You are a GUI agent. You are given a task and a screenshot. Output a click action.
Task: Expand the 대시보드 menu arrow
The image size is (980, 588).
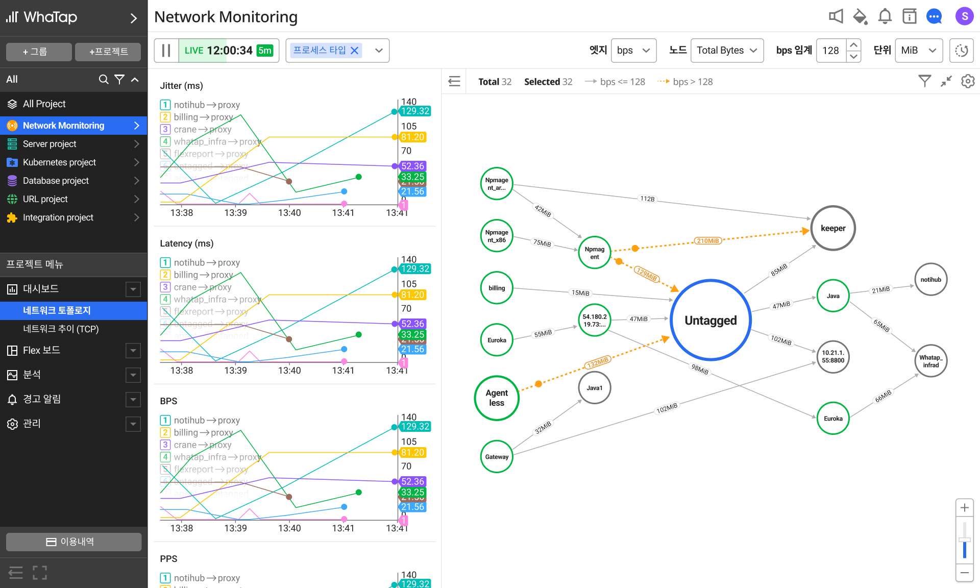pyautogui.click(x=133, y=289)
